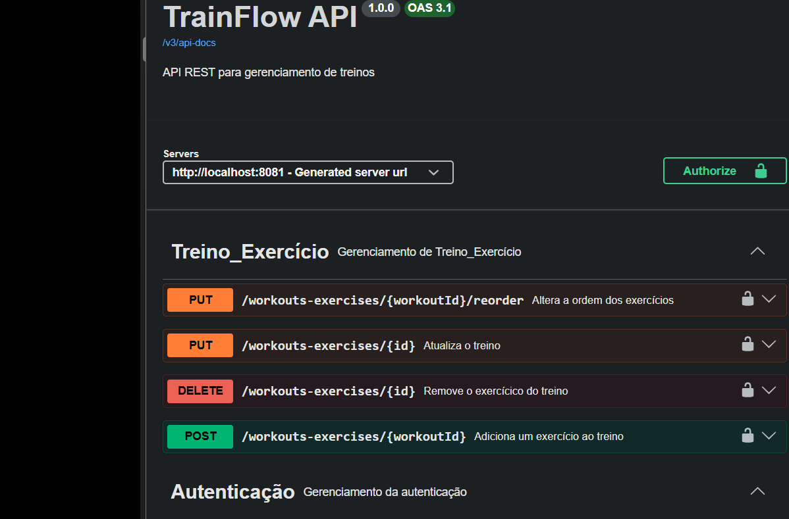The height and width of the screenshot is (519, 789).
Task: Click the TrainFlow API title
Action: (260, 16)
